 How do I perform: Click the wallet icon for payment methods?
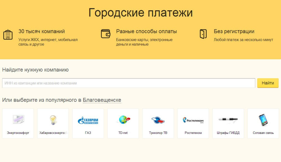click(106, 34)
